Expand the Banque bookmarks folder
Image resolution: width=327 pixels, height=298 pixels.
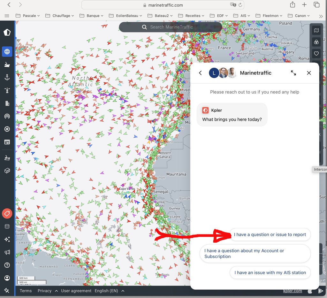(91, 16)
